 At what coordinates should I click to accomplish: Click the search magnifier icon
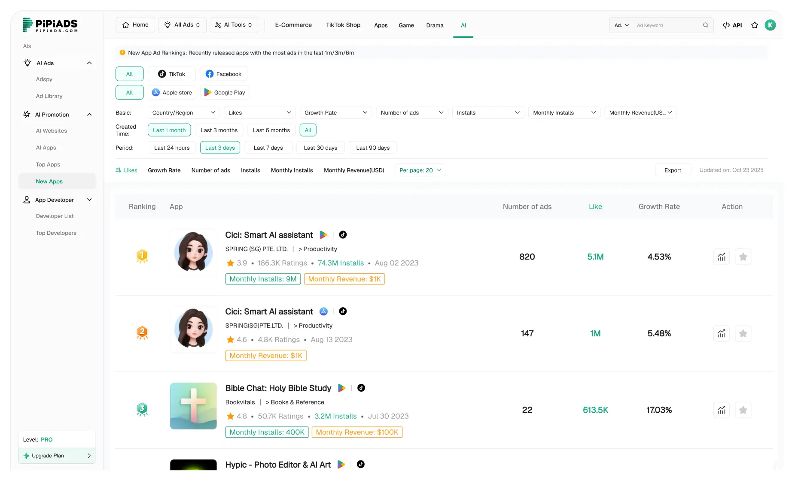705,25
